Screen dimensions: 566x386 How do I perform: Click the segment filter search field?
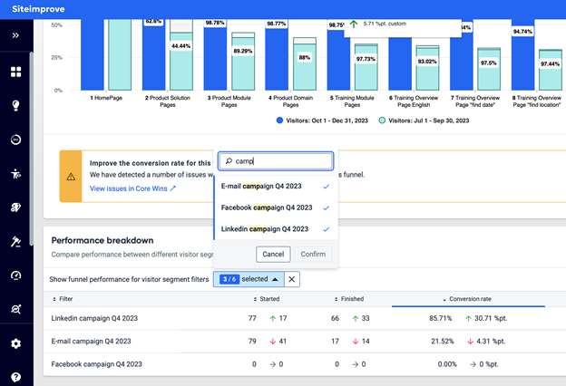click(x=276, y=161)
